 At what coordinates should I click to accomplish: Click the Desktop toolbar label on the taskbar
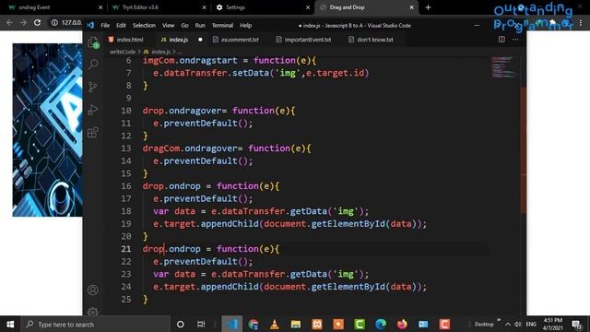click(484, 324)
